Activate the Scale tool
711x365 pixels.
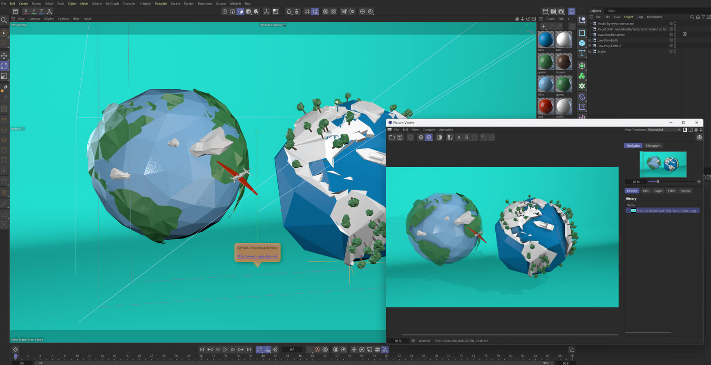[x=4, y=76]
